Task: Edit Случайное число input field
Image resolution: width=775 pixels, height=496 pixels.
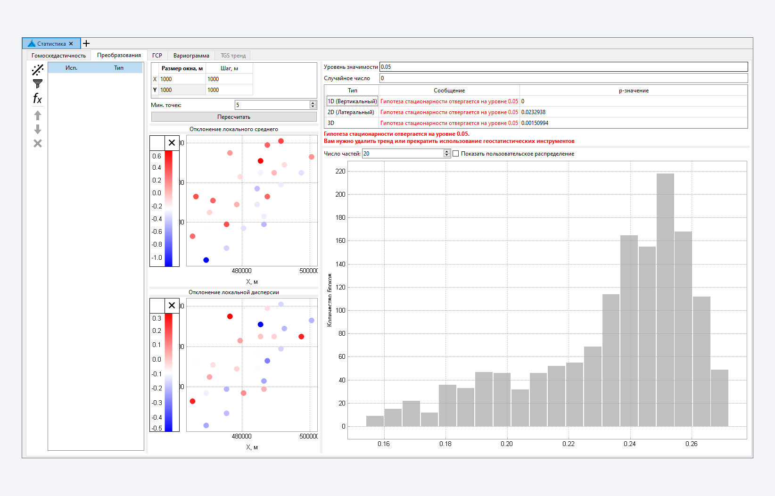Action: [563, 78]
